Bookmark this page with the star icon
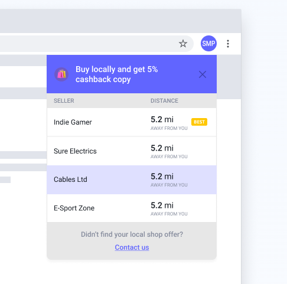The height and width of the screenshot is (284, 287). [183, 44]
